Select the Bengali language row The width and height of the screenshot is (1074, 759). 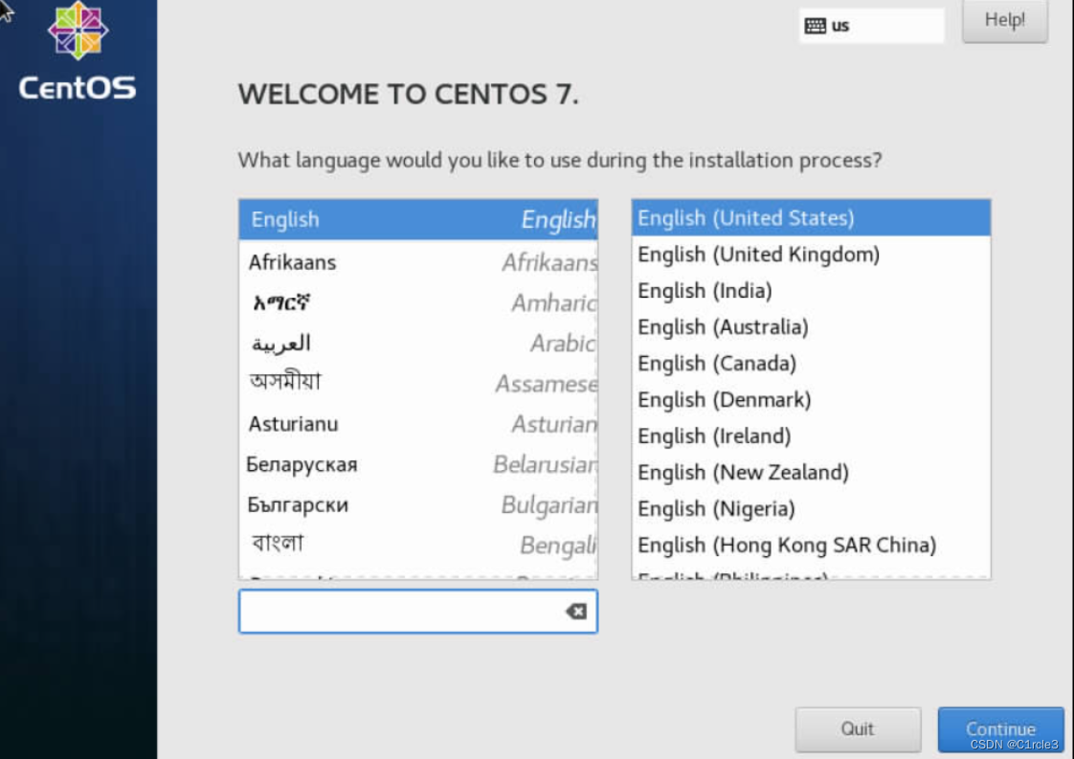417,545
